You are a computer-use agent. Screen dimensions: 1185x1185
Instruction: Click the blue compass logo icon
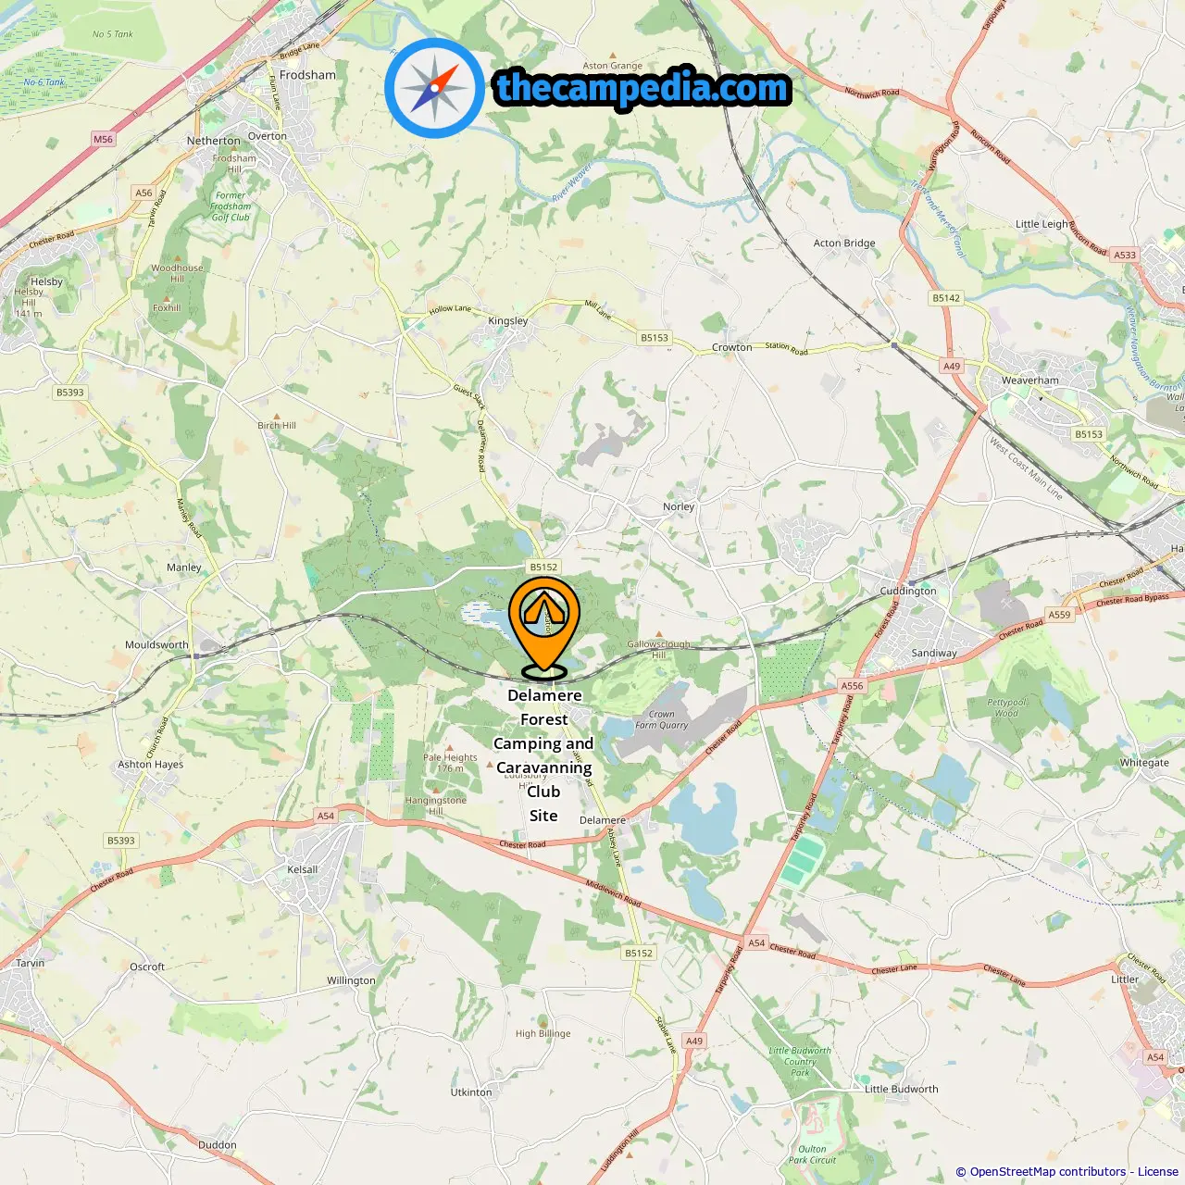pyautogui.click(x=435, y=89)
